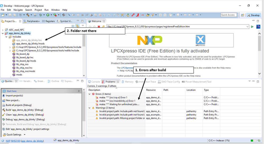Screen dimensions: 264x144
Task: Open the Navigate menu
Action: point(18,10)
